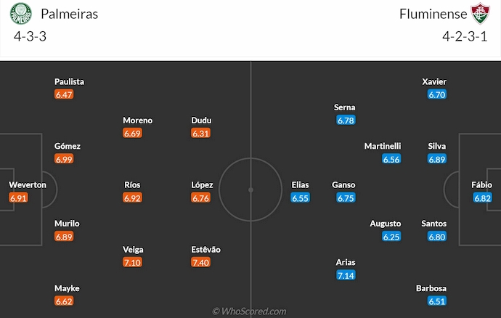Select Veiga's 7.10 rating badge
This screenshot has width=501, height=318.
coord(133,262)
